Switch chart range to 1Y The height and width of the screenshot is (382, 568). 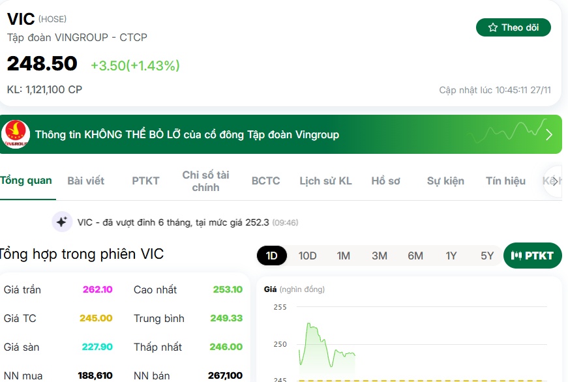[451, 256]
